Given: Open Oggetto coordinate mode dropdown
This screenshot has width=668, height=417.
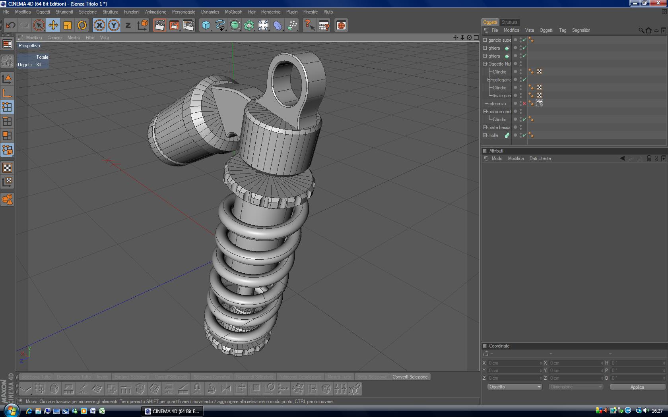Looking at the screenshot, I should pyautogui.click(x=515, y=387).
